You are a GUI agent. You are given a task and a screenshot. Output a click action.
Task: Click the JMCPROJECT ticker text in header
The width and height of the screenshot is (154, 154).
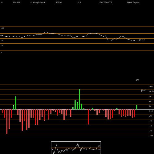tap(106, 2)
